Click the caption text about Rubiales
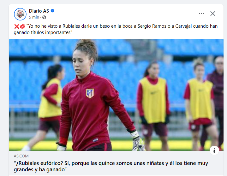Image resolution: width=227 pixels, height=176 pixels. pyautogui.click(x=116, y=29)
